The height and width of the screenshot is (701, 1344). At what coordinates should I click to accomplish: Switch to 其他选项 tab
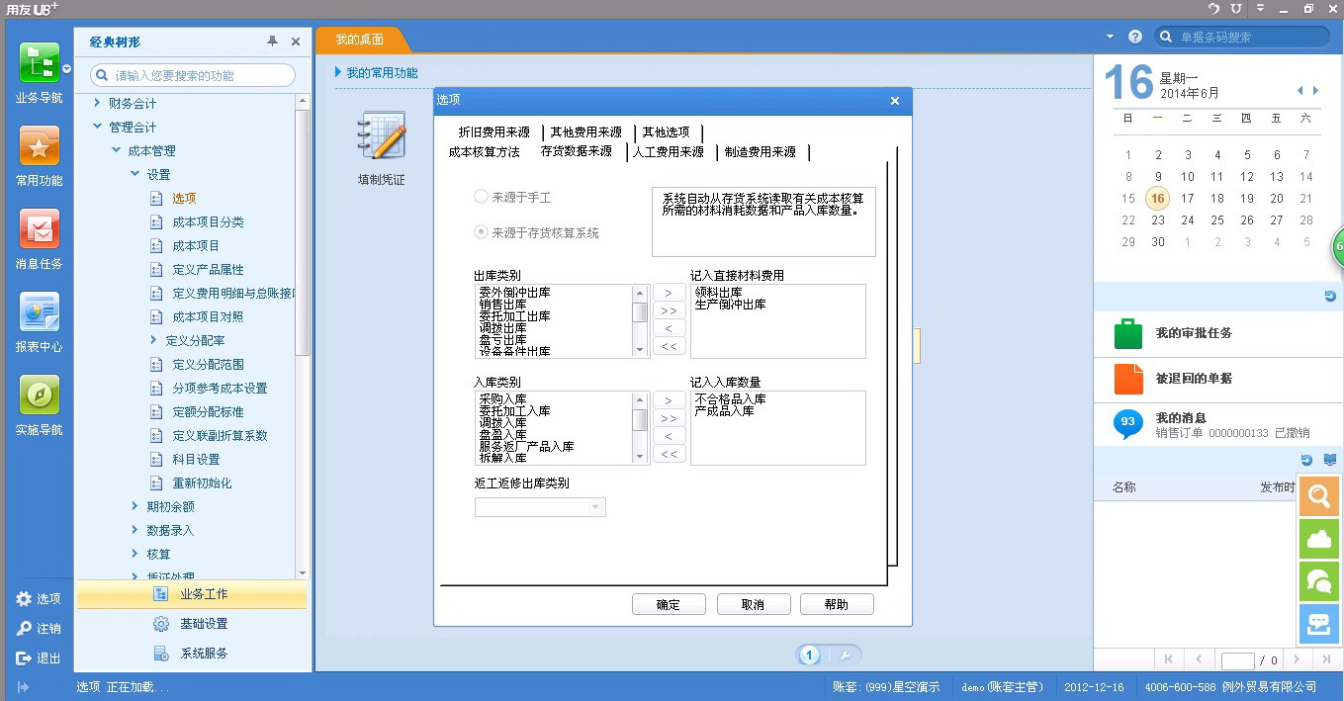point(667,132)
